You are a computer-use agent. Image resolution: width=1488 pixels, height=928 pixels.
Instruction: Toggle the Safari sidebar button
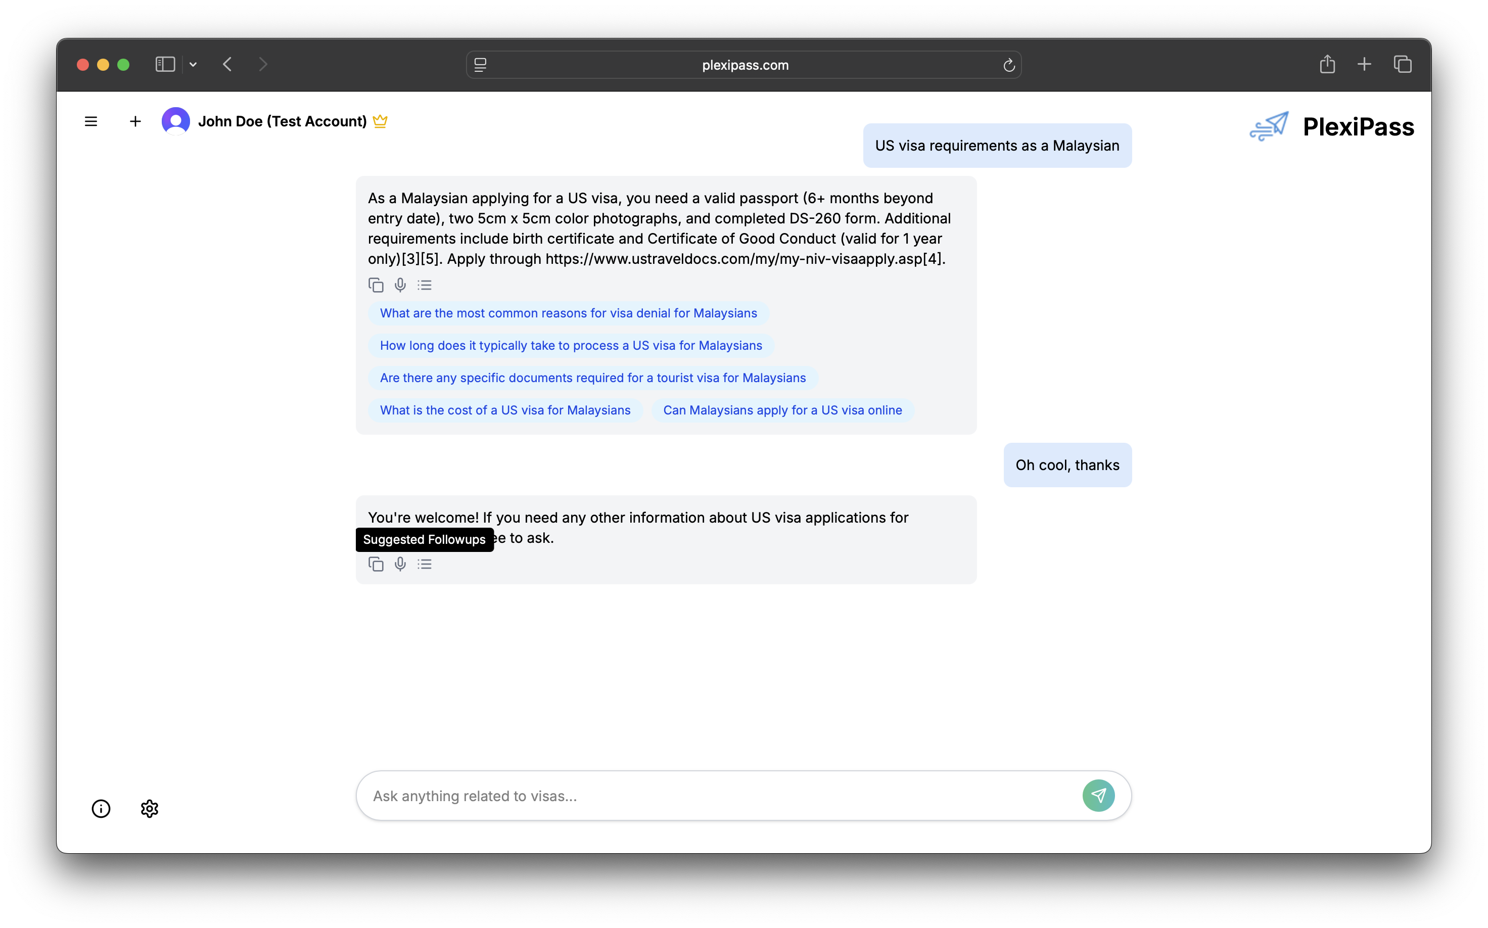[x=165, y=65]
